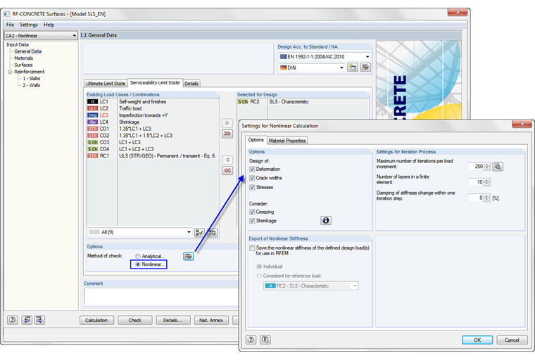Switch to the Ultimate Limit State tab

pyautogui.click(x=106, y=84)
